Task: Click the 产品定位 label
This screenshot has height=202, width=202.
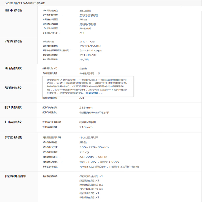Action: (x=50, y=11)
